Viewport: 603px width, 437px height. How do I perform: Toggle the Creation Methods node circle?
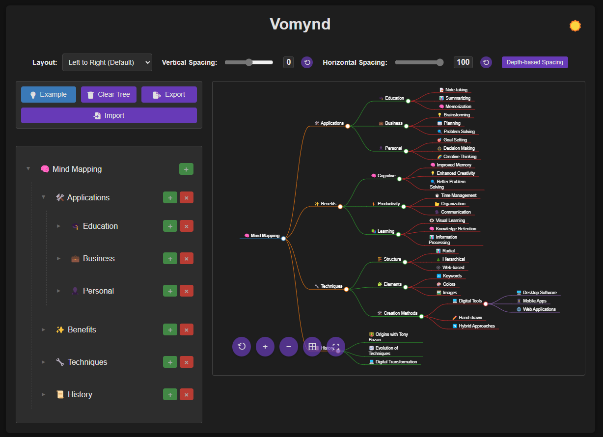coord(421,316)
